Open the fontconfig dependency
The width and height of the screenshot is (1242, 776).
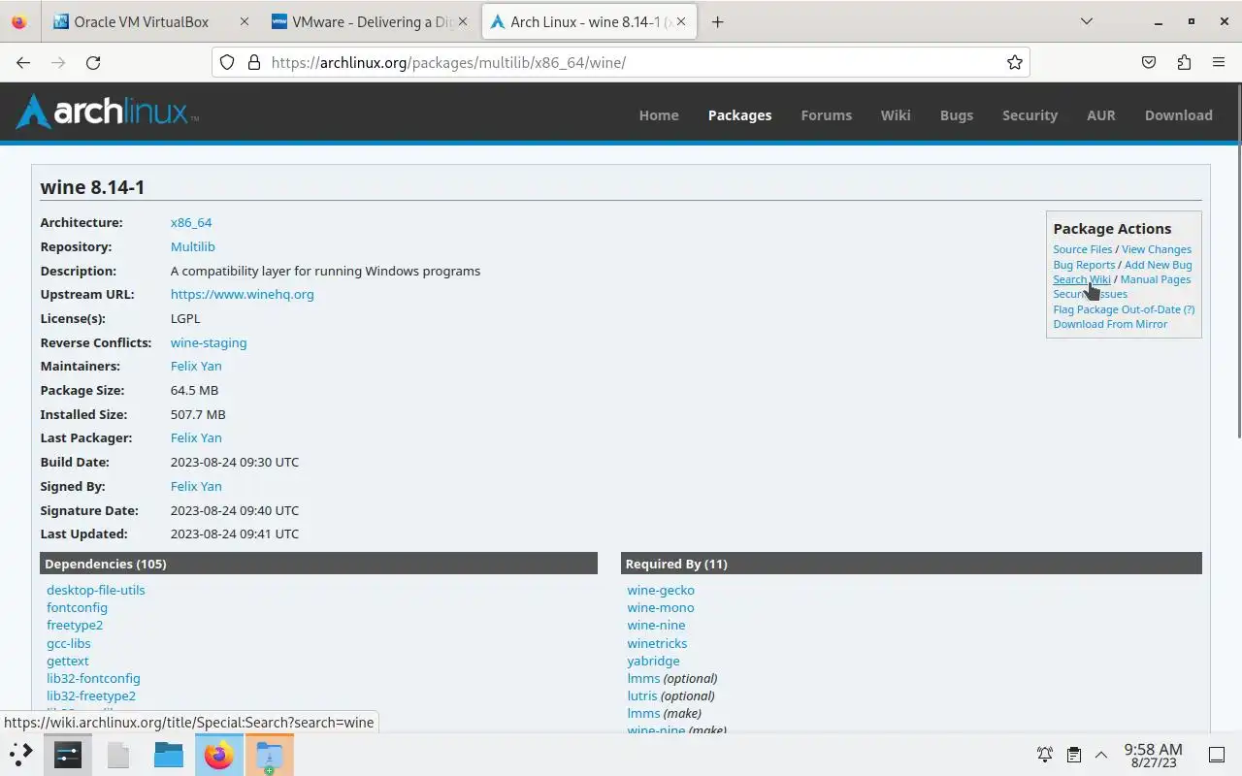tap(77, 607)
